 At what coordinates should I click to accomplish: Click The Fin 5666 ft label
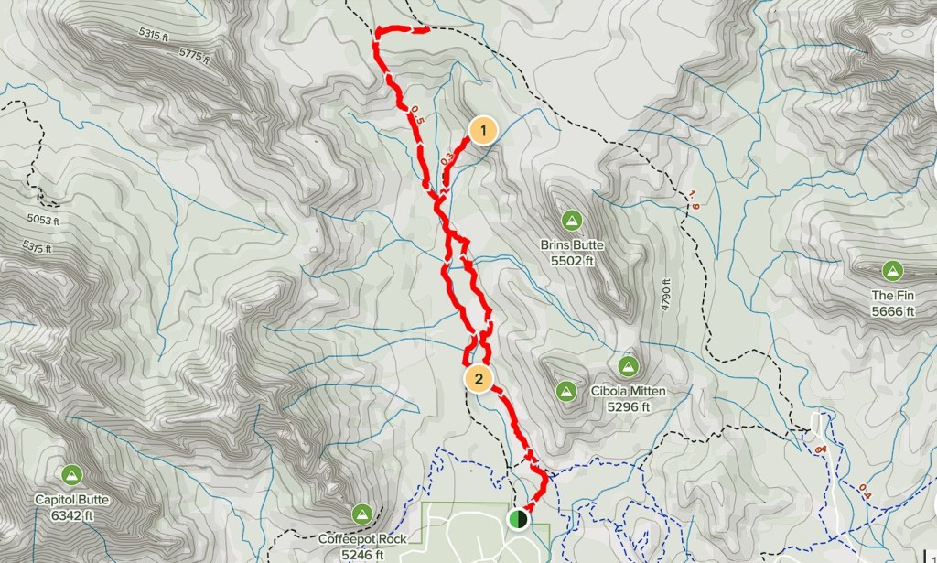[x=893, y=303]
